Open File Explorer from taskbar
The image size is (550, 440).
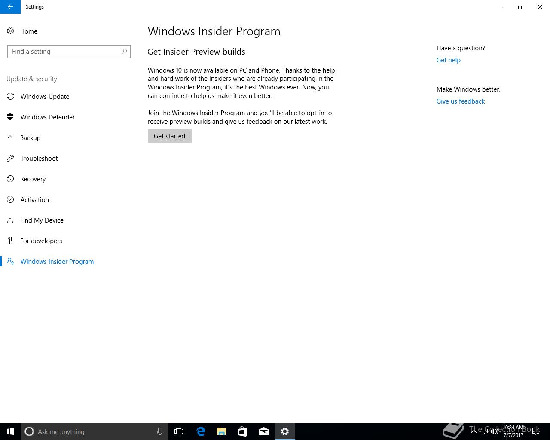[222, 431]
